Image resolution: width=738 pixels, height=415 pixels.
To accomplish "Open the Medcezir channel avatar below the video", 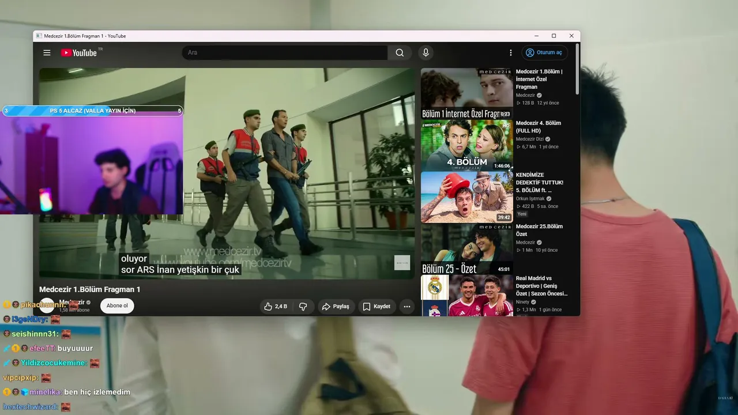I will click(x=47, y=305).
